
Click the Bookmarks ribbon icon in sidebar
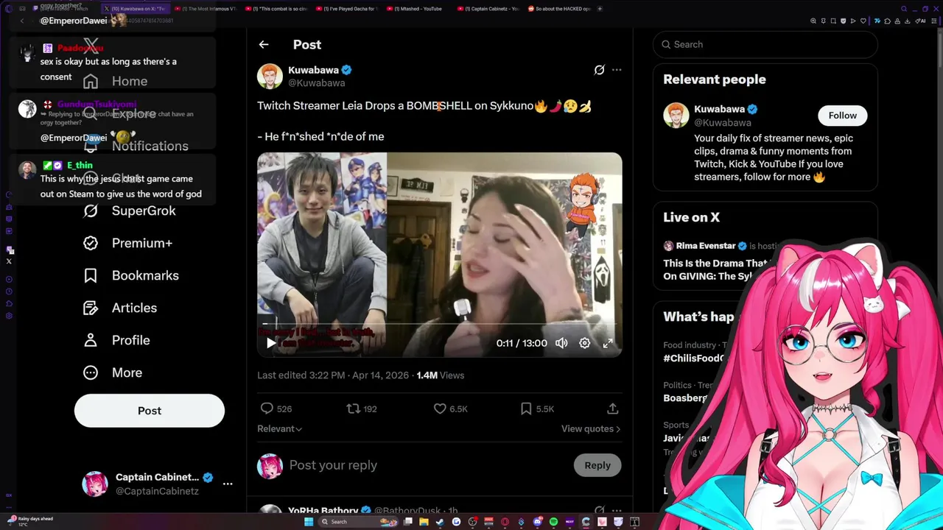coord(91,275)
